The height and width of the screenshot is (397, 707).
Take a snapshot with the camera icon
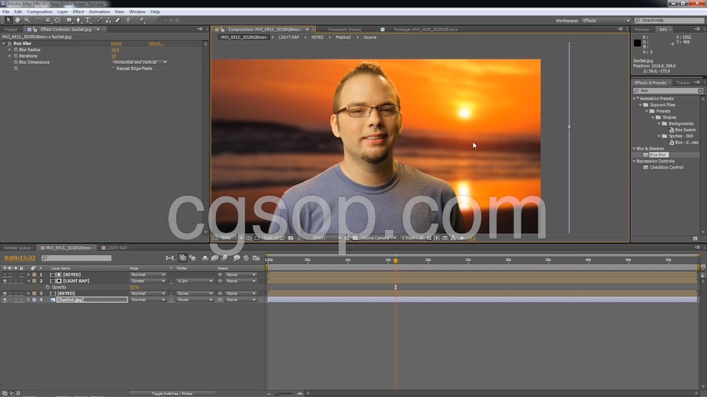click(x=291, y=238)
